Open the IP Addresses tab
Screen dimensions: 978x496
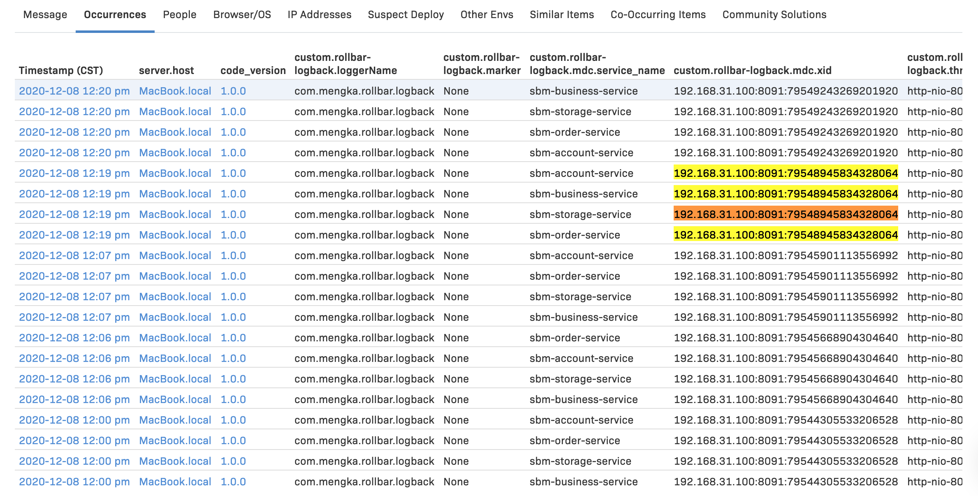pyautogui.click(x=319, y=15)
